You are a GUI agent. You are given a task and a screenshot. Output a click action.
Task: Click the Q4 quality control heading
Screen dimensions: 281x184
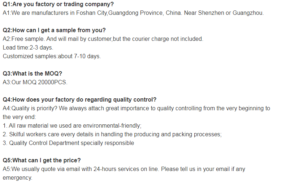coord(79,99)
